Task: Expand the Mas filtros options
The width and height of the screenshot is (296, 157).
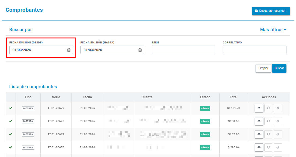Action: pos(273,30)
